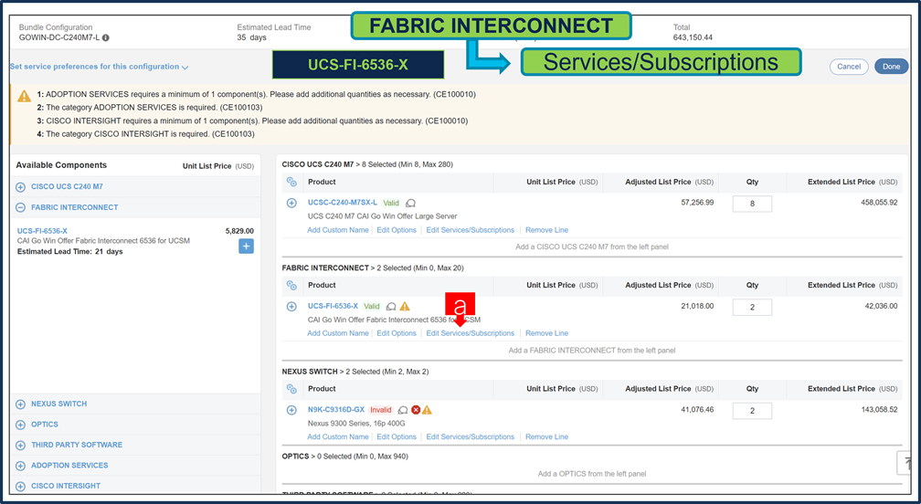Screen dimensions: 921x504
Task: Add UCS-FI-6536-X with blue plus button
Action: pos(246,247)
